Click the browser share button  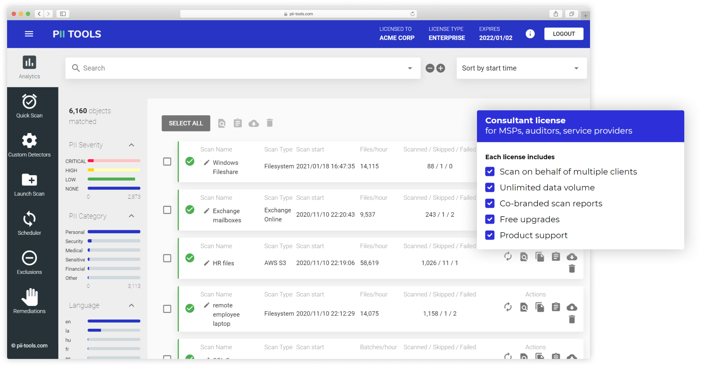point(556,14)
